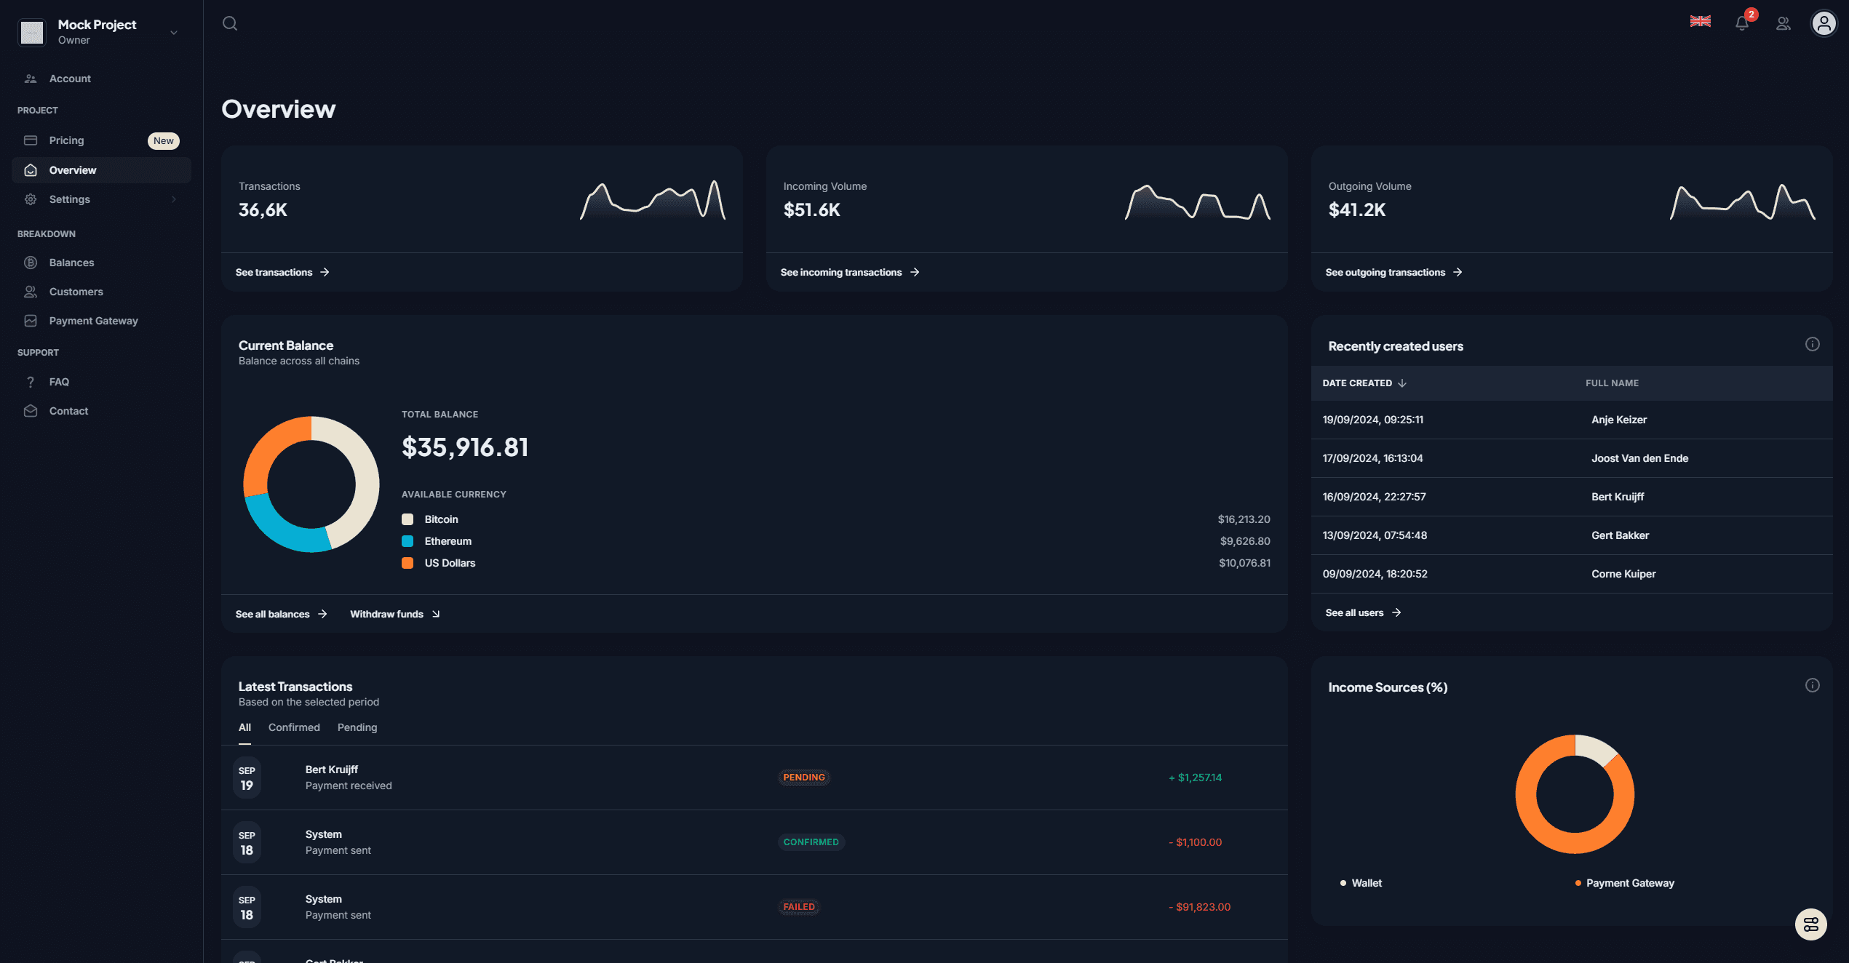Click the Balances coin icon in sidebar
Screen dimensions: 1849x963
[31, 263]
